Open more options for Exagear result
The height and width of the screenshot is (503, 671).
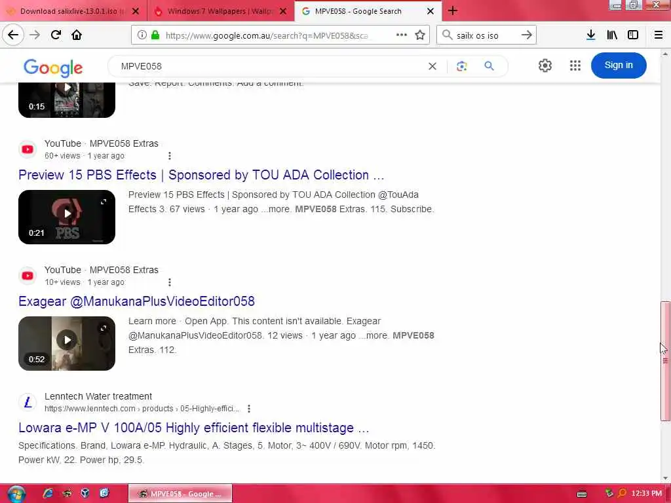[x=170, y=282]
